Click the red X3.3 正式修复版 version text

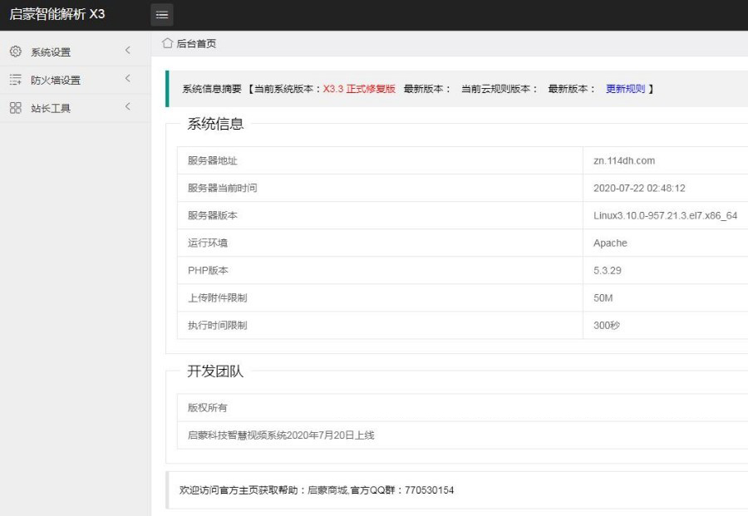point(359,89)
